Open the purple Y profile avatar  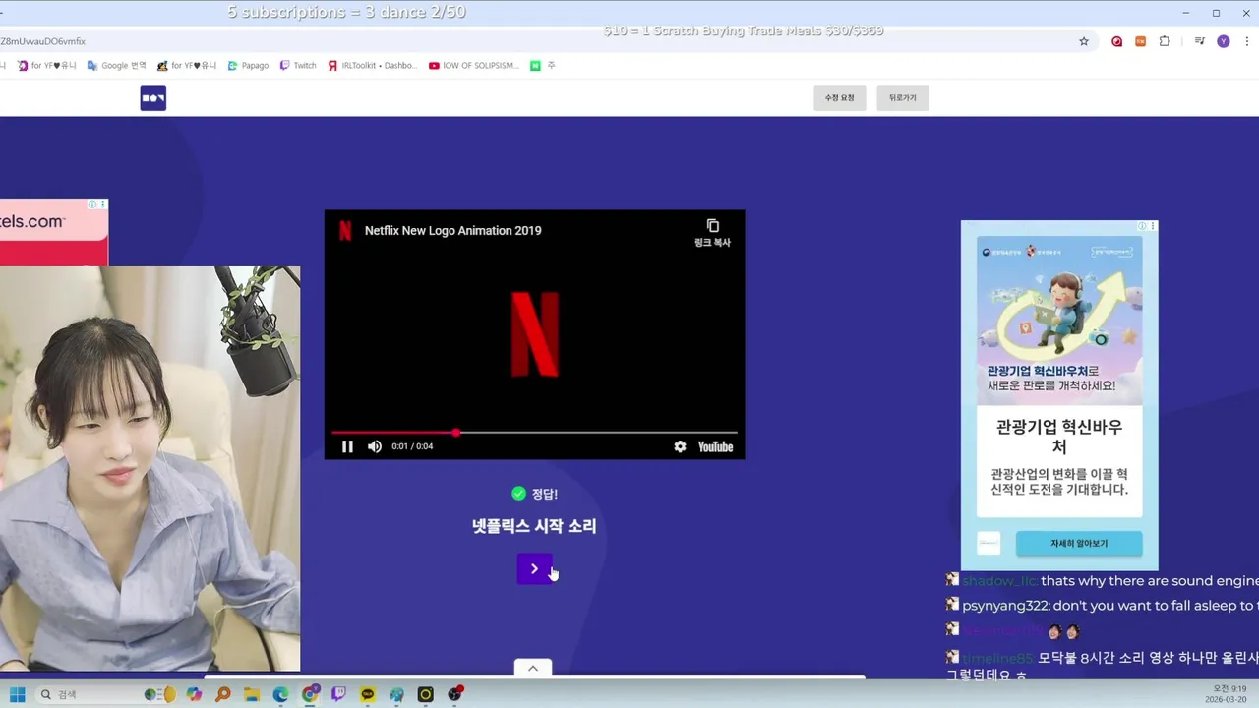[1223, 41]
